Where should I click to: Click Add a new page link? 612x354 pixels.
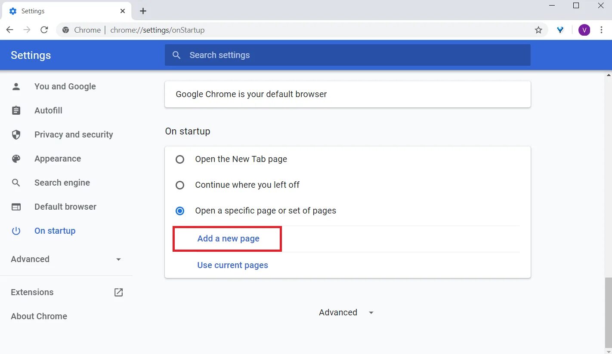coord(228,238)
